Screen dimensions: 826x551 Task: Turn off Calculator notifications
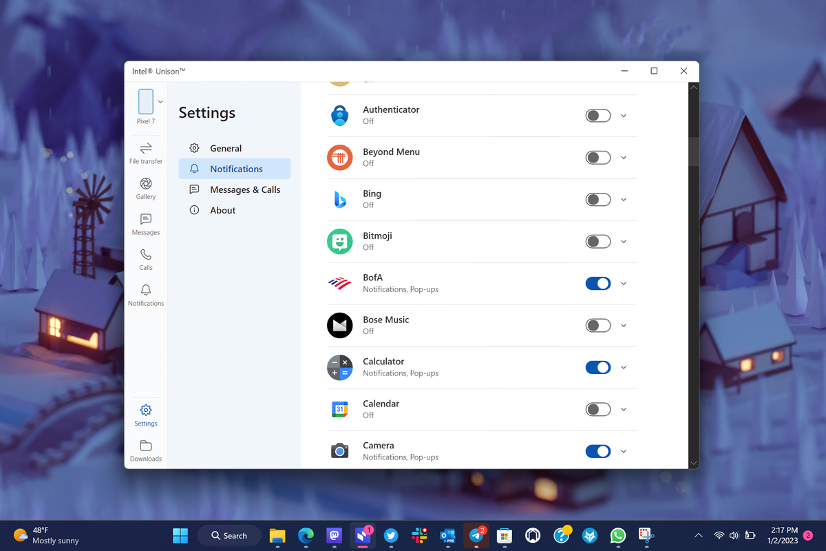click(x=597, y=367)
